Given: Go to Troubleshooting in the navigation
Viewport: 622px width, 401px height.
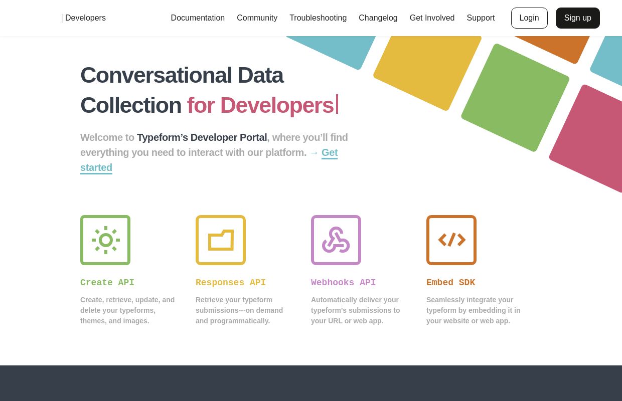Looking at the screenshot, I should point(318,18).
